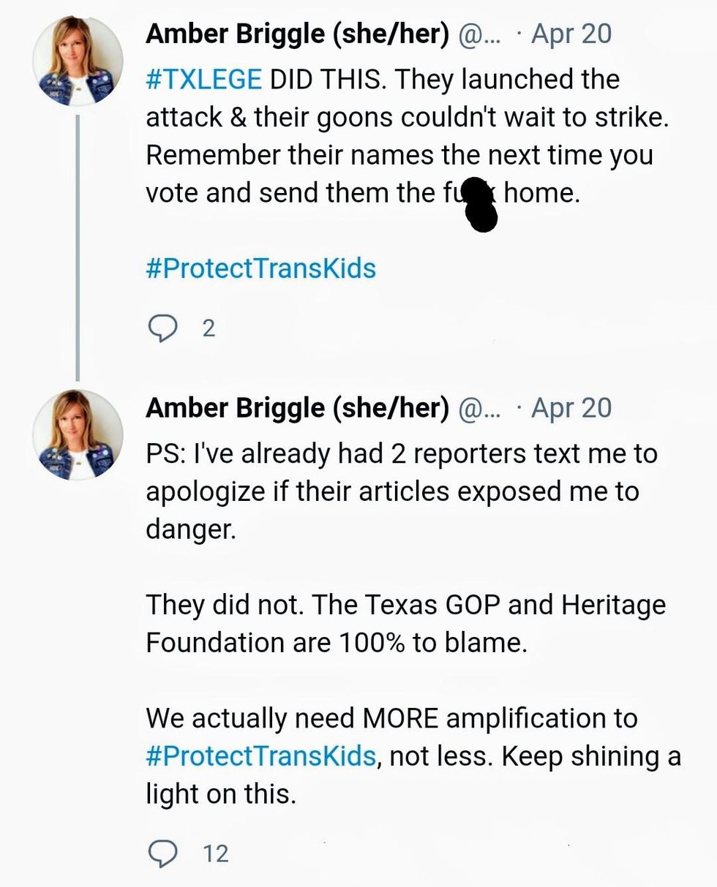Open profile picture on the #TXLEGE tweet
This screenshot has height=887, width=717.
click(x=78, y=61)
